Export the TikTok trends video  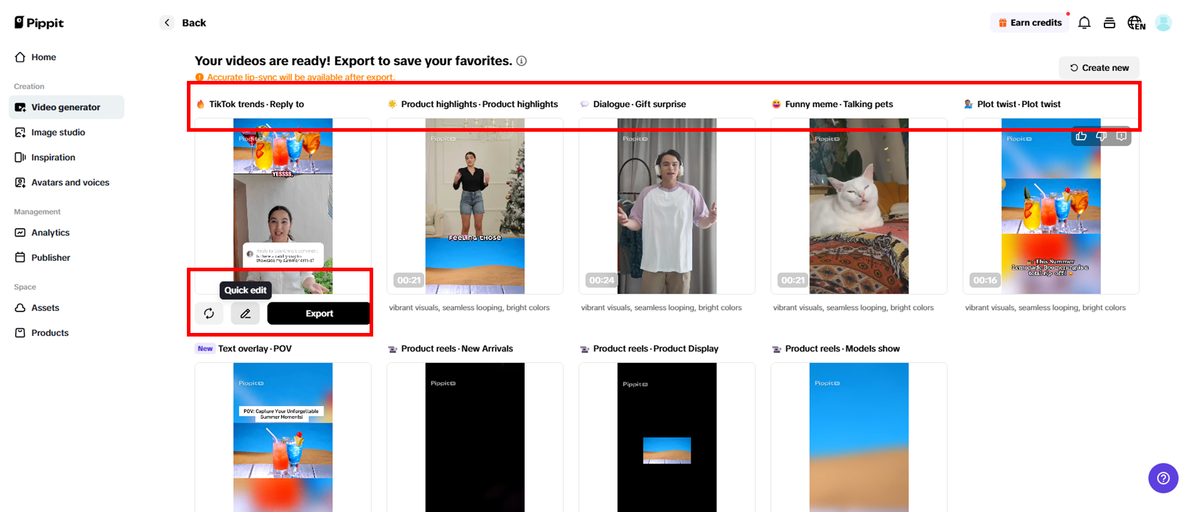click(319, 313)
